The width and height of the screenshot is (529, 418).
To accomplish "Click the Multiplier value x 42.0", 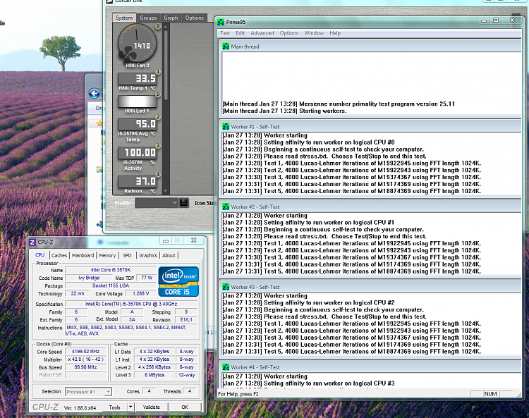I will click(x=85, y=359).
